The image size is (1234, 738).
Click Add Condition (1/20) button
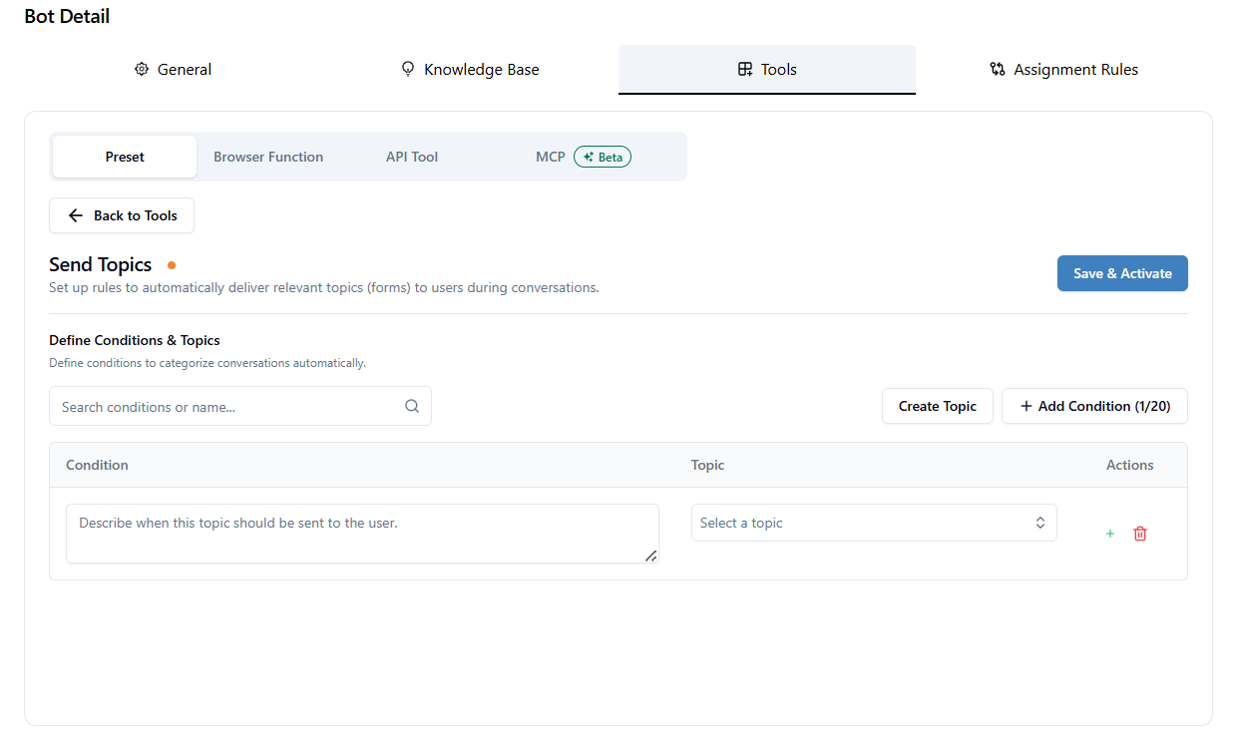click(x=1094, y=406)
